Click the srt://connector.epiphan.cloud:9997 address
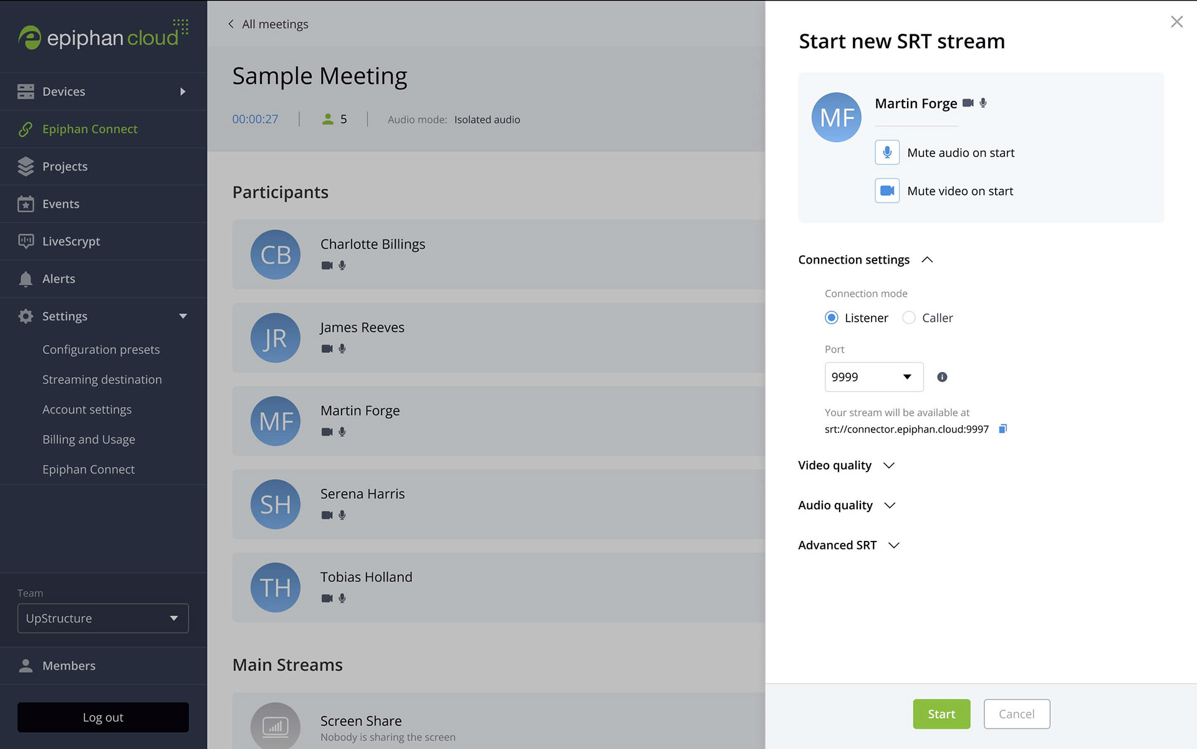Viewport: 1197px width, 749px height. (906, 429)
